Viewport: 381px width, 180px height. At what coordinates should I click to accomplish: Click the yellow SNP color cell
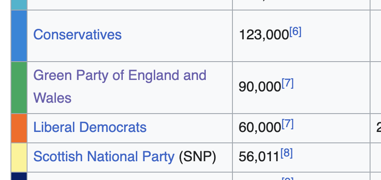click(x=19, y=157)
